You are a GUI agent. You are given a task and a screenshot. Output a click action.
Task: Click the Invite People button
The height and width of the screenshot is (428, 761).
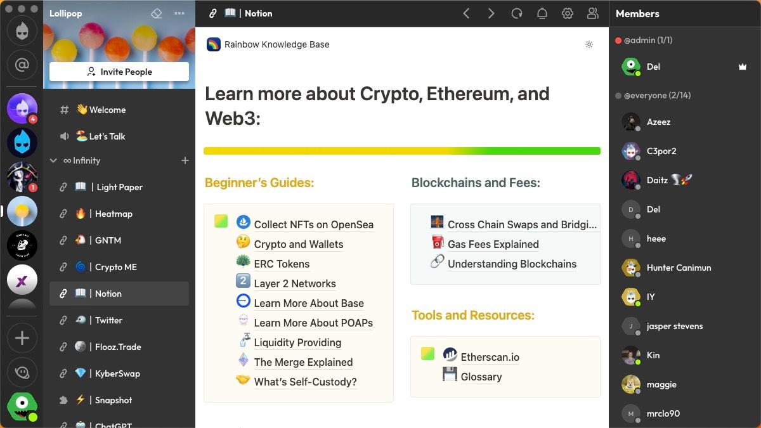pyautogui.click(x=119, y=72)
